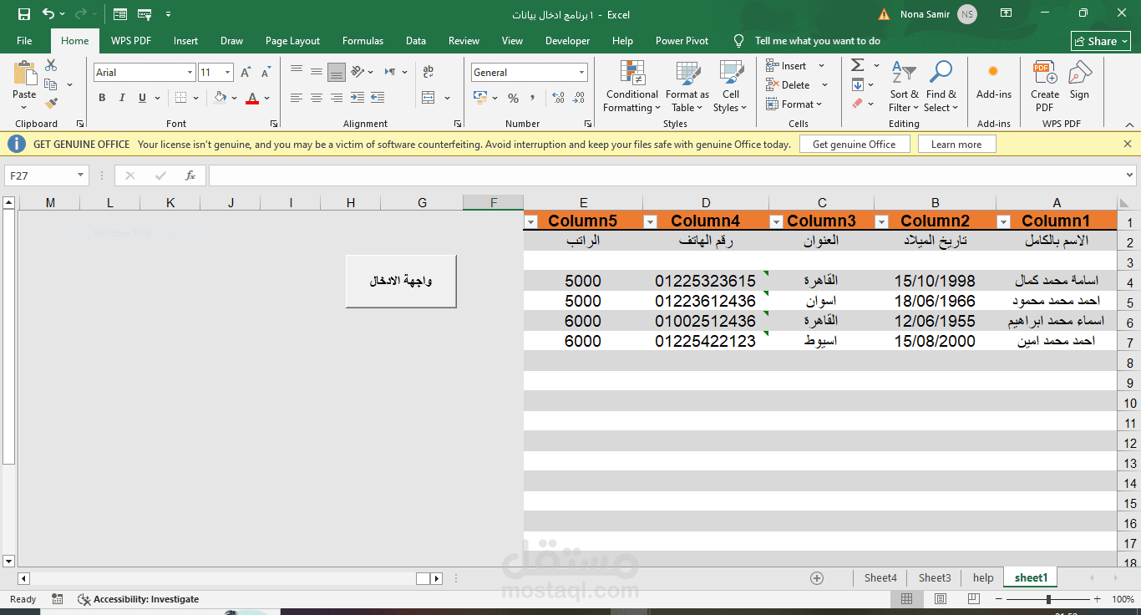Turn on Wrap Text
This screenshot has height=615, width=1141.
pyautogui.click(x=428, y=73)
